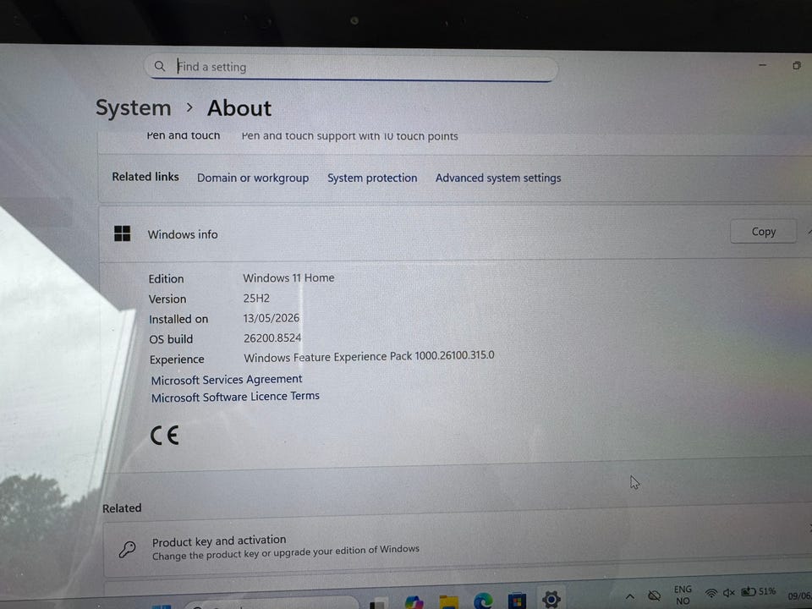
Task: Show hidden tray icons chevron
Action: point(629,596)
